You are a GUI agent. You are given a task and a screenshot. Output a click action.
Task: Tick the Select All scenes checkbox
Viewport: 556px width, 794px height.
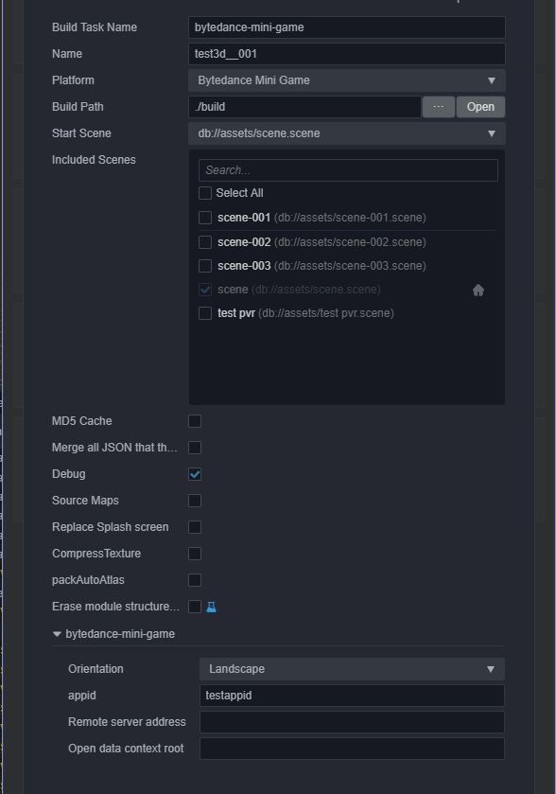coord(205,193)
